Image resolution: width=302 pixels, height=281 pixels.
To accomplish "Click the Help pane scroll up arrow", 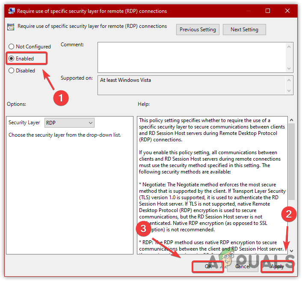I will coord(292,120).
